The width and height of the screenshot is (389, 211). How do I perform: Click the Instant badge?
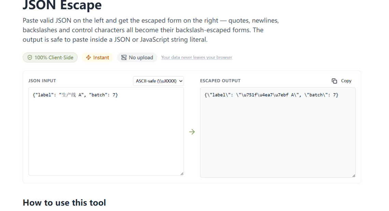[x=97, y=58]
